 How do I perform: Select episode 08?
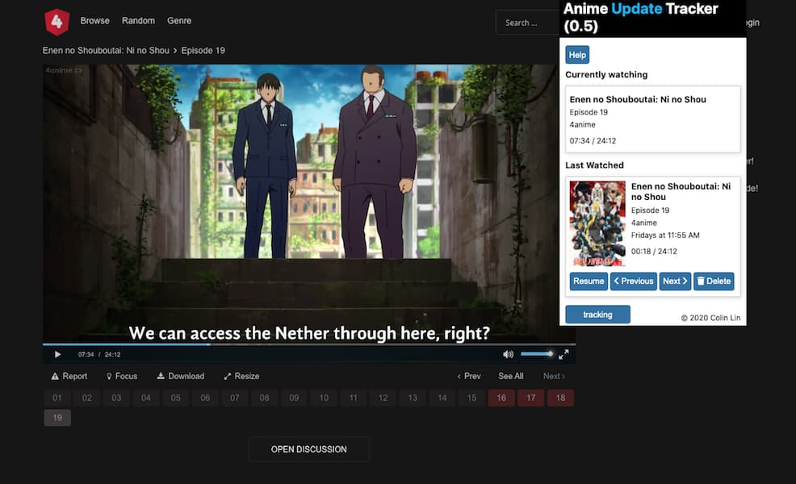click(x=265, y=398)
